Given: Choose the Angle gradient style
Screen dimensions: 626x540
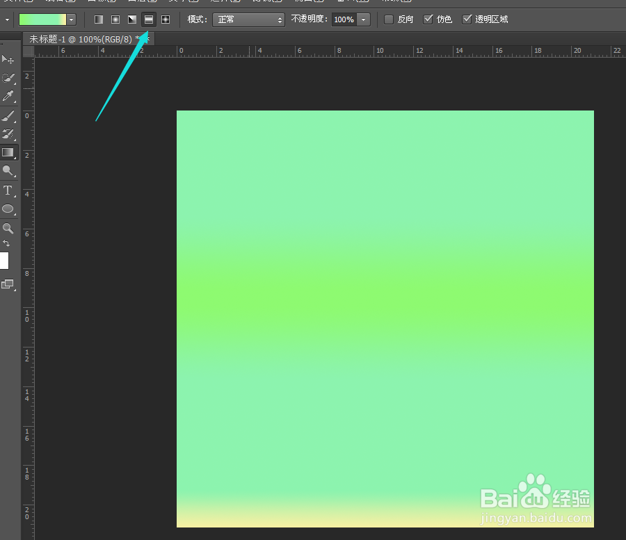Looking at the screenshot, I should 132,19.
